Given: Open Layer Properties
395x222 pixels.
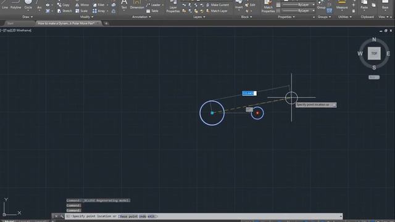Looking at the screenshot, I should click(173, 7).
